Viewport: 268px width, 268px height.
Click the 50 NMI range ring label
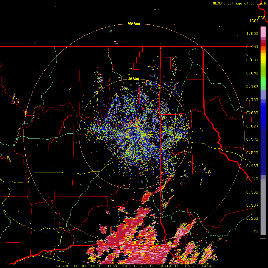[134, 79]
